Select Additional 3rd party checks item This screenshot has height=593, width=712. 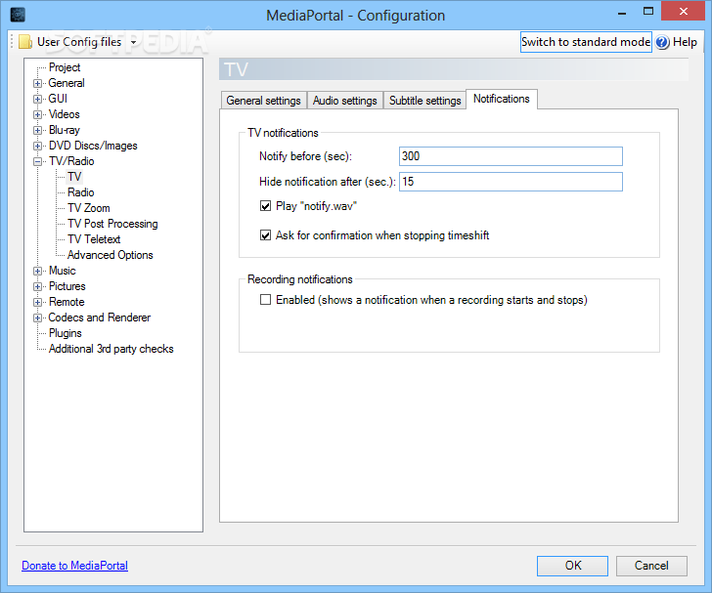tap(111, 349)
